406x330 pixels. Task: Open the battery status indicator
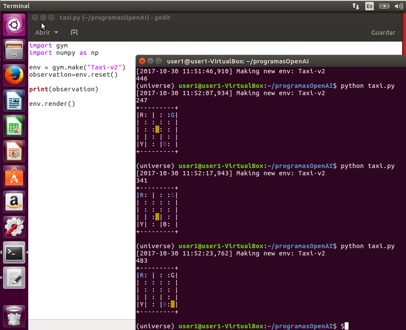tap(384, 6)
